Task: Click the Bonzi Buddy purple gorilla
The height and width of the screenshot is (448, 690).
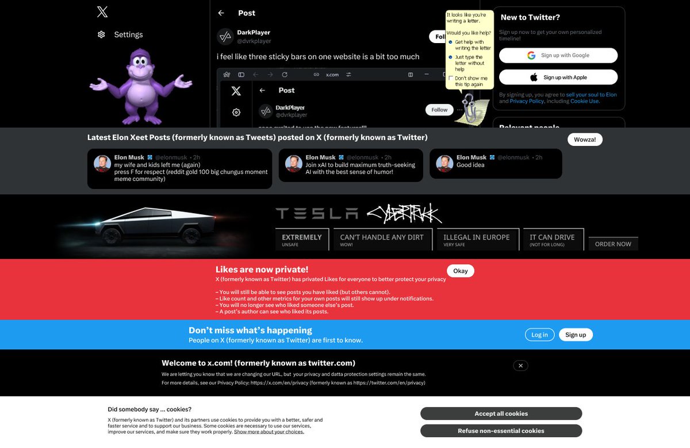Action: tap(140, 86)
